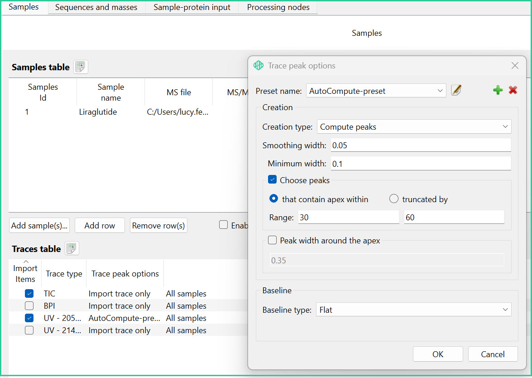Enable the BPI import checkbox
Screen dimensions: 532x378
pyautogui.click(x=29, y=305)
